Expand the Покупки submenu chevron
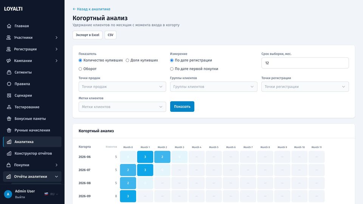Image resolution: width=363 pixels, height=204 pixels. [56, 165]
